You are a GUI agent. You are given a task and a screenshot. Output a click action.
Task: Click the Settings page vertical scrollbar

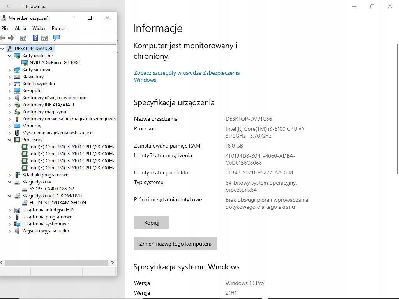pos(398,109)
